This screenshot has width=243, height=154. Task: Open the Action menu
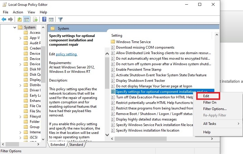point(18,12)
